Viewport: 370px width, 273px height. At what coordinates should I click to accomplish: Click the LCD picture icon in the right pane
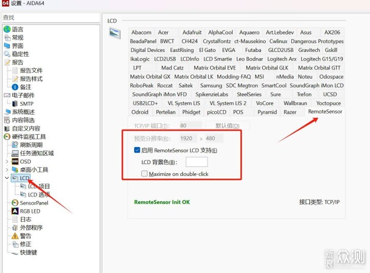[x=115, y=33]
